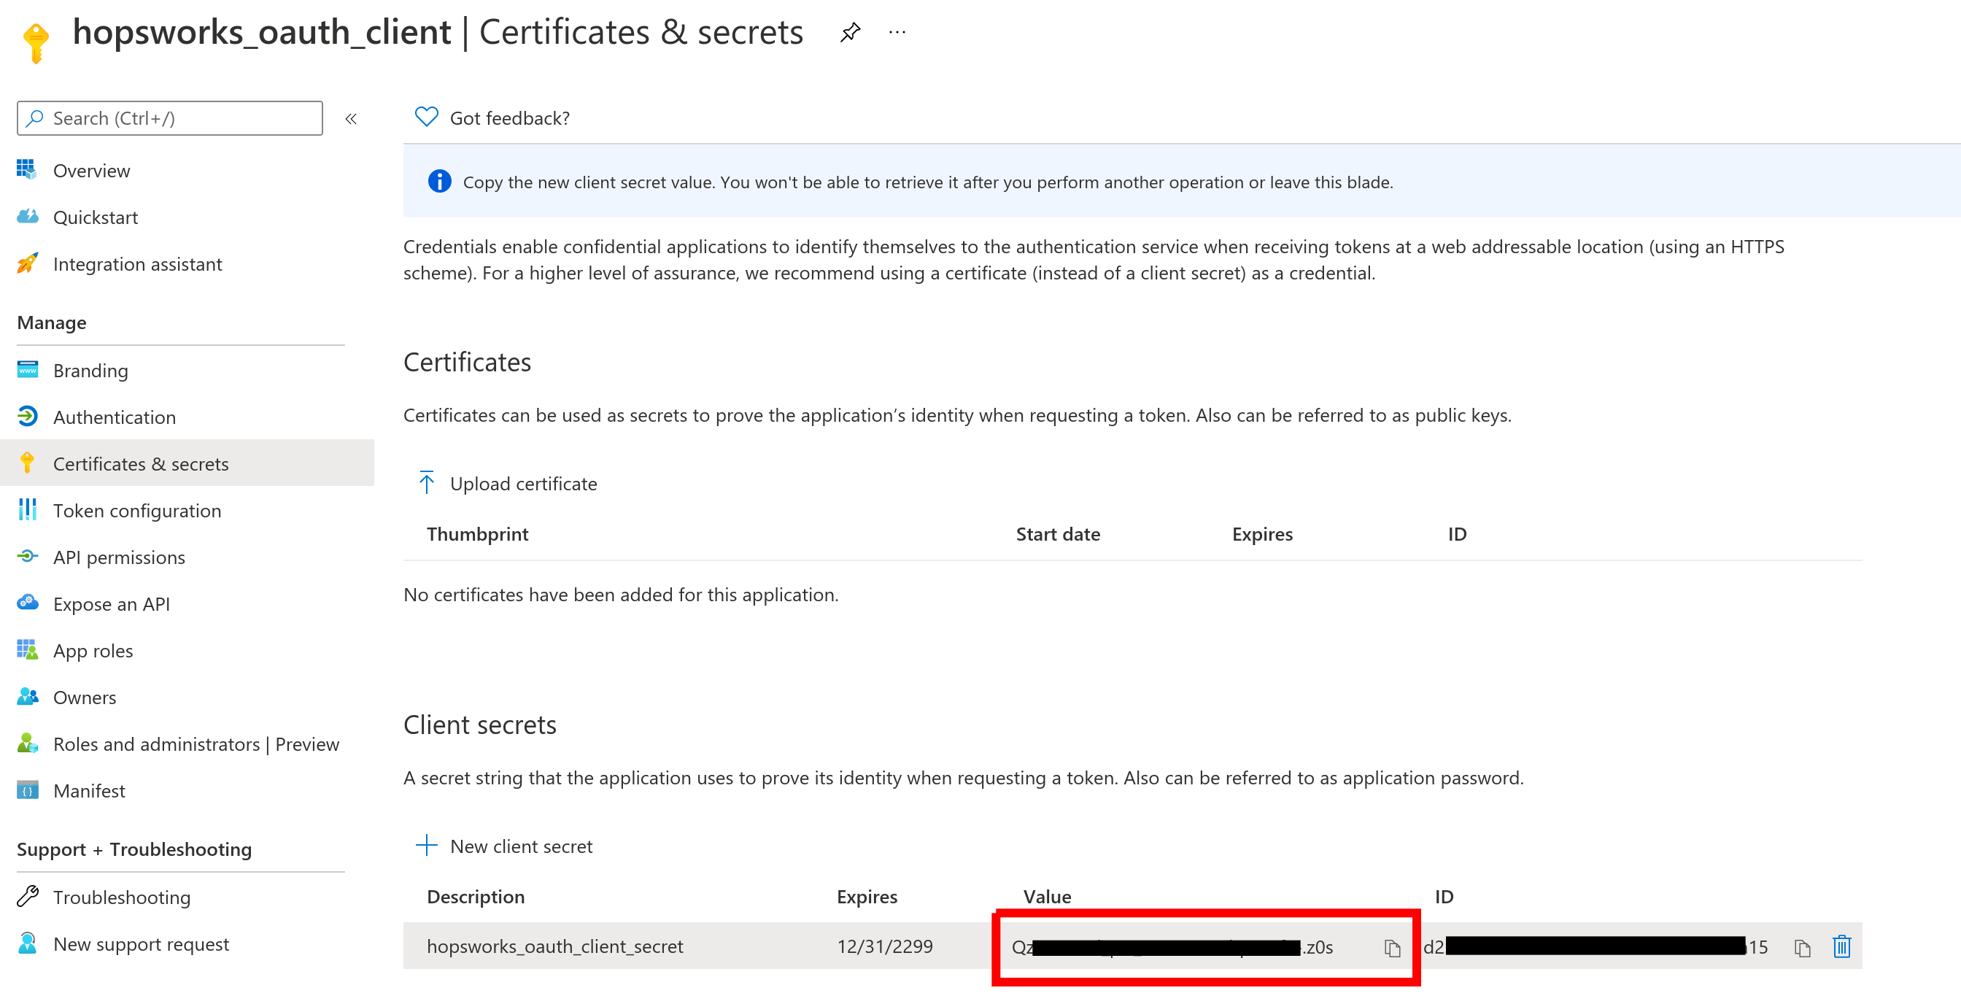Open the Overview menu item
Image resolution: width=1961 pixels, height=1004 pixels.
pos(91,171)
